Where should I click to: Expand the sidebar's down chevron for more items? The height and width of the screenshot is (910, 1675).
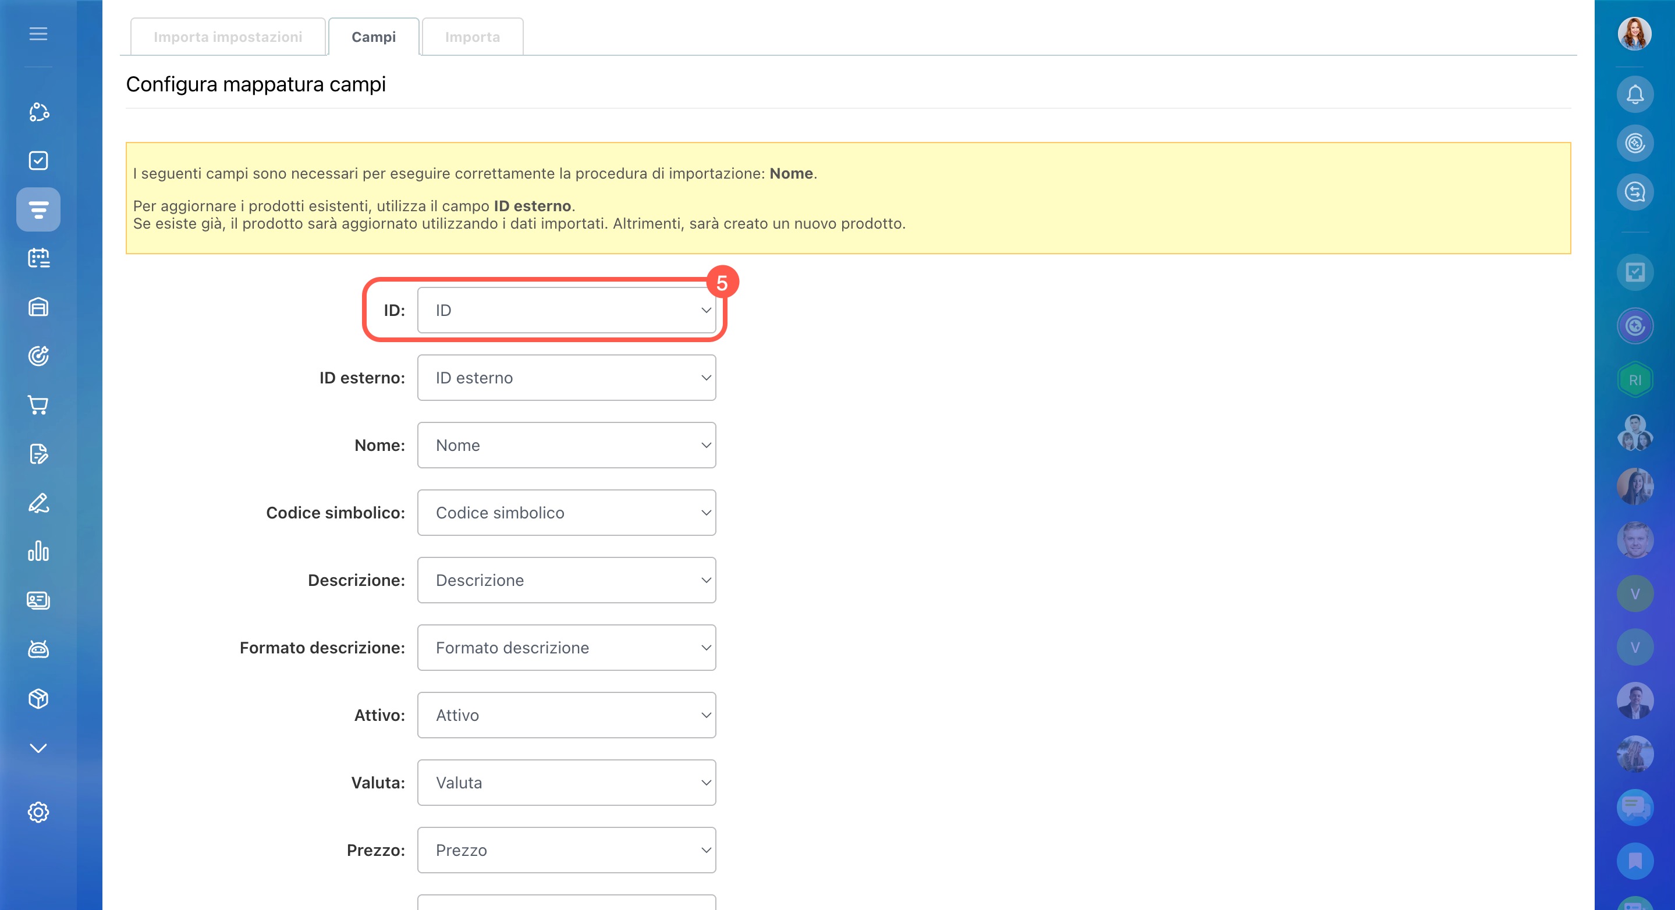pos(38,748)
